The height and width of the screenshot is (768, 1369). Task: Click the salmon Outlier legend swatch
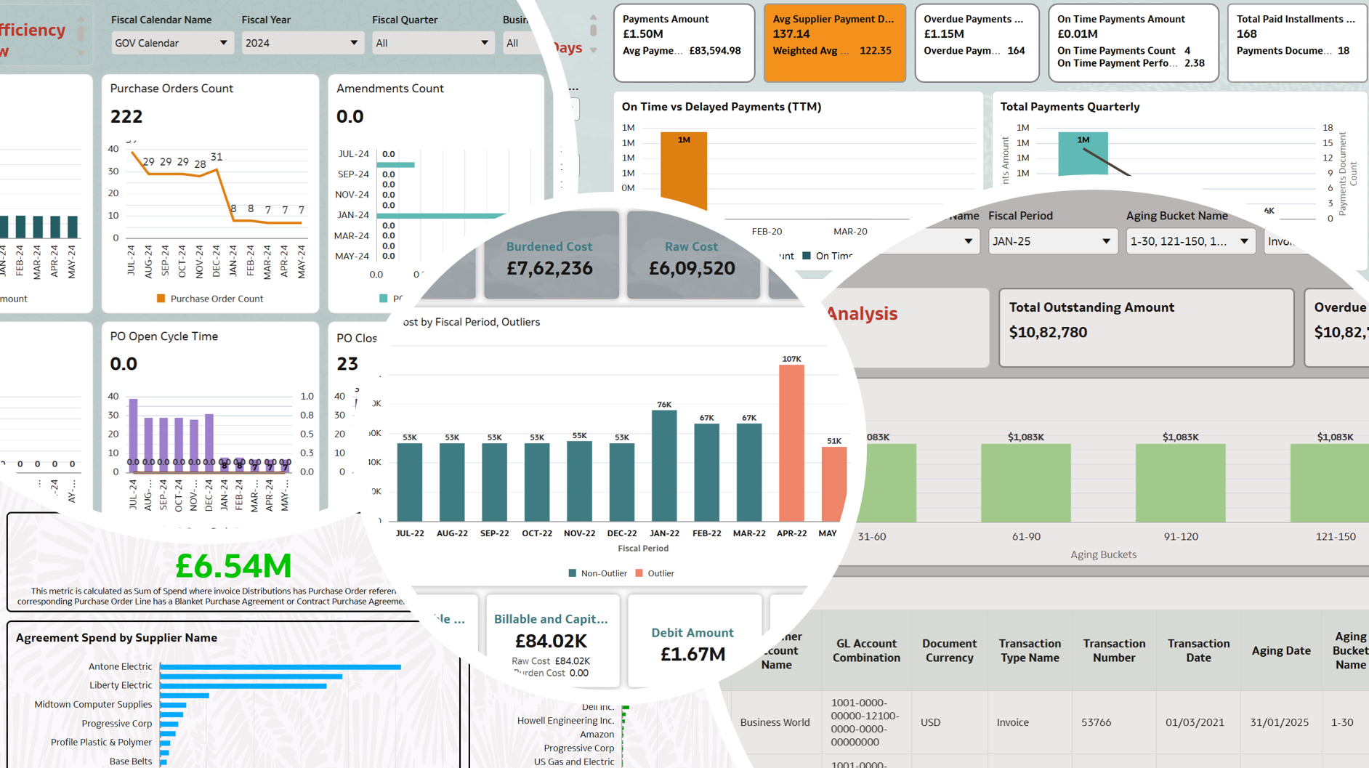tap(639, 573)
